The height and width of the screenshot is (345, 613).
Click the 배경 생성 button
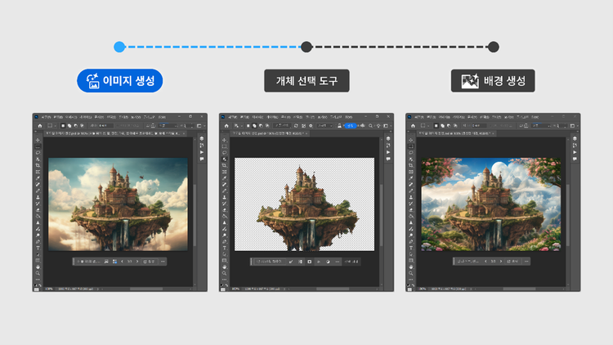coord(493,81)
